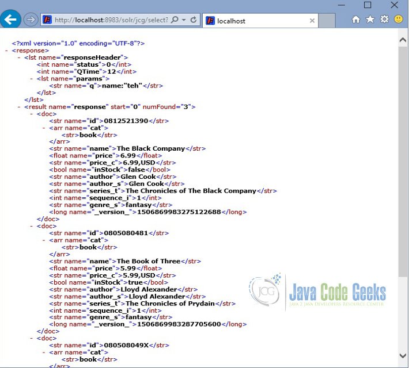
Task: Click the id 0805080481 line
Action: click(109, 233)
